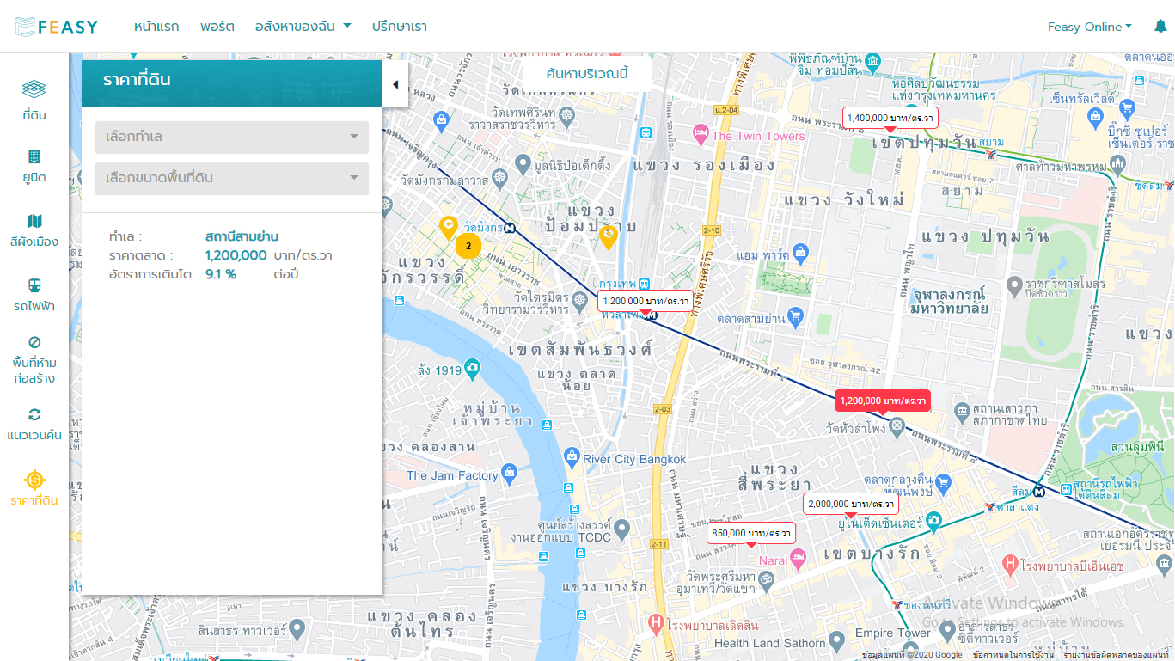Select the 2,000,000 บาท/ตร.วา price label
The image size is (1175, 661).
(851, 504)
